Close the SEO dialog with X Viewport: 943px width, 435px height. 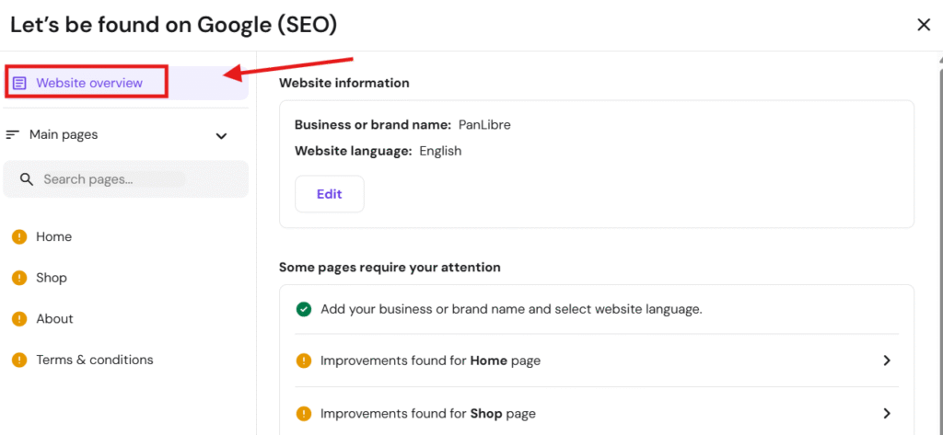[x=923, y=25]
